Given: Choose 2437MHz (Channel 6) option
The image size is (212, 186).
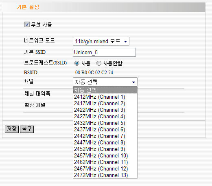Looking at the screenshot, I should point(105,129).
